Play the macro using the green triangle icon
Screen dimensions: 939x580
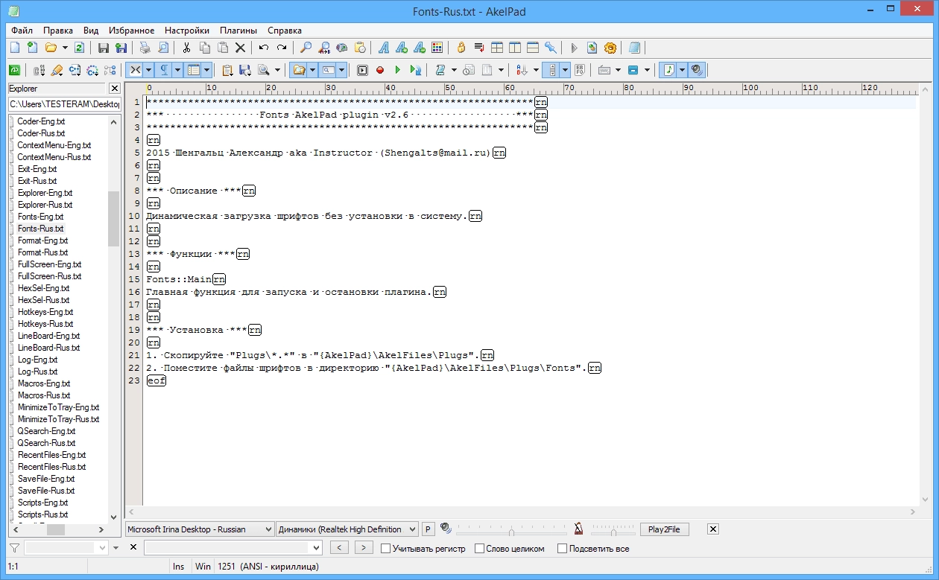(398, 70)
